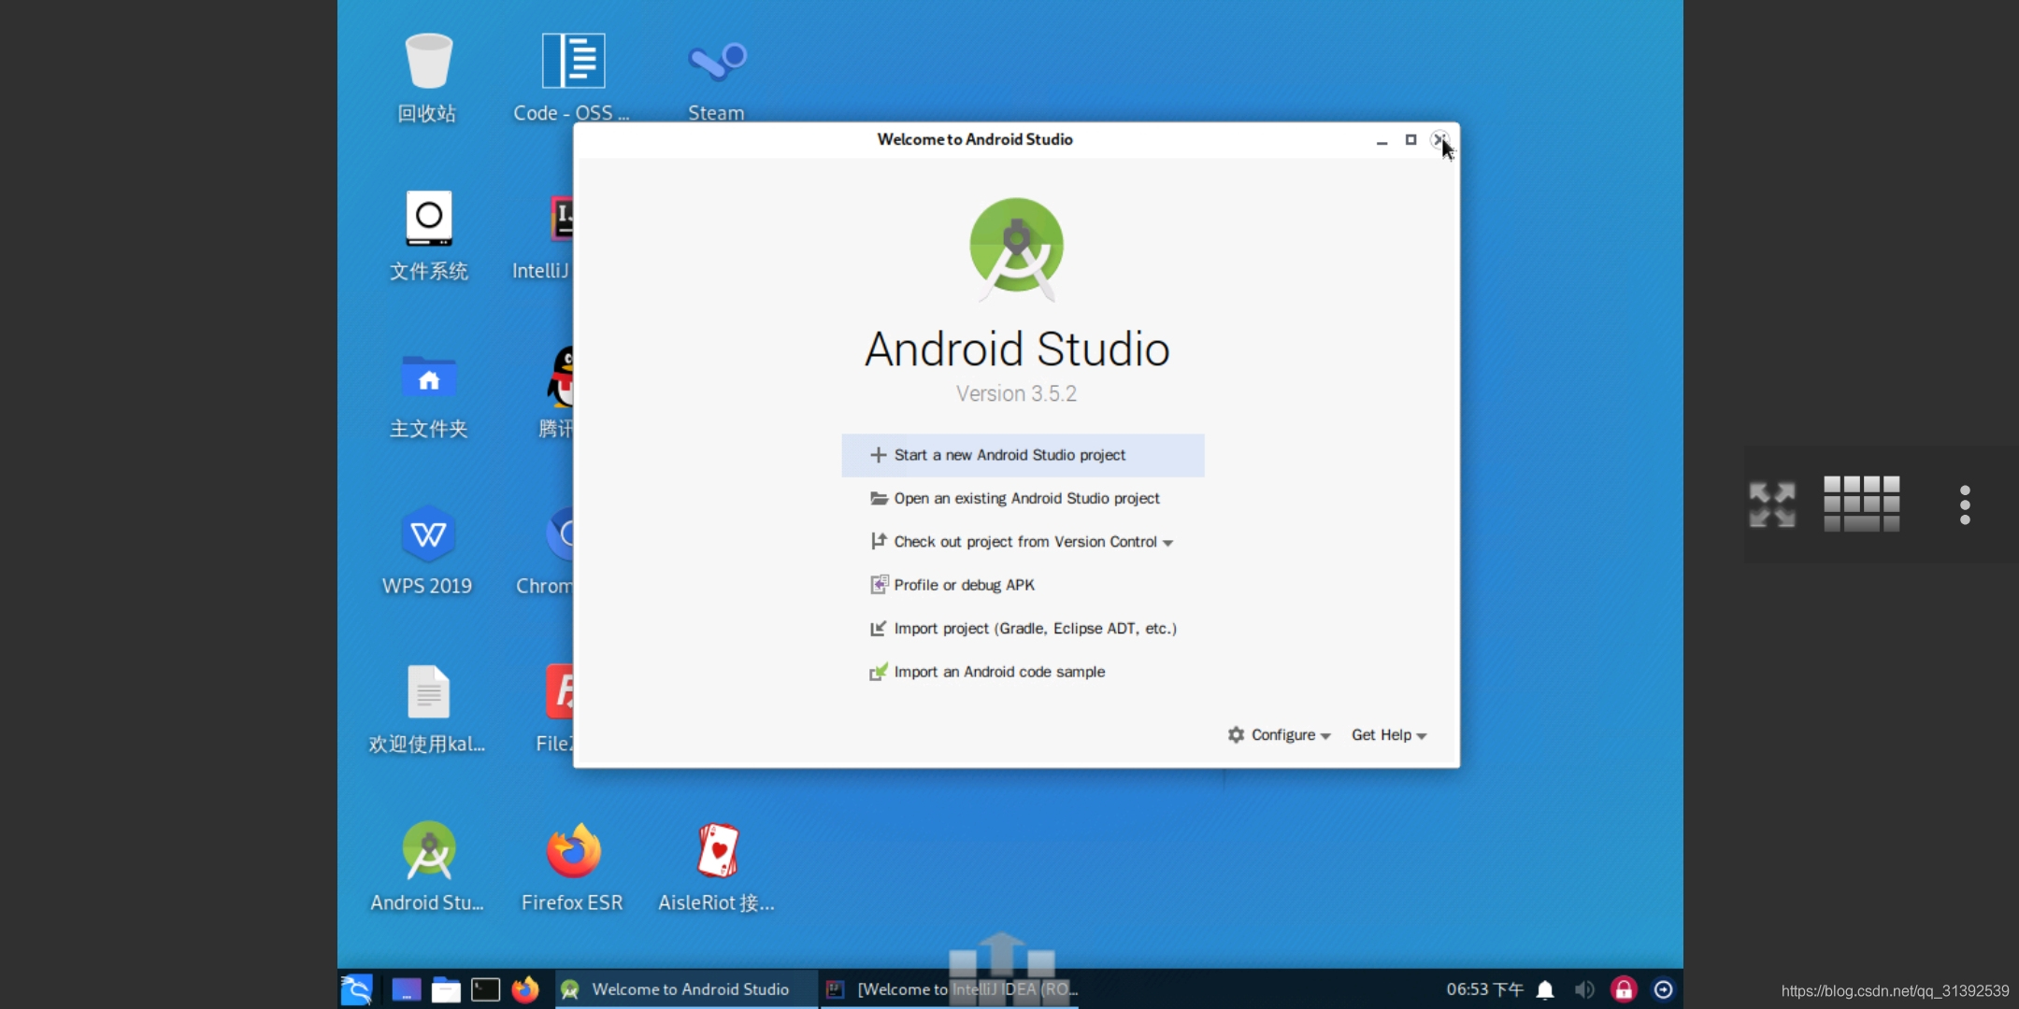Open Code - OSS desktop icon
2019x1009 pixels.
(x=573, y=62)
